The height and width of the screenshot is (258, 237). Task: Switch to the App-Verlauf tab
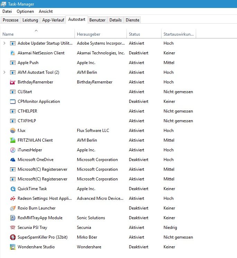point(53,20)
